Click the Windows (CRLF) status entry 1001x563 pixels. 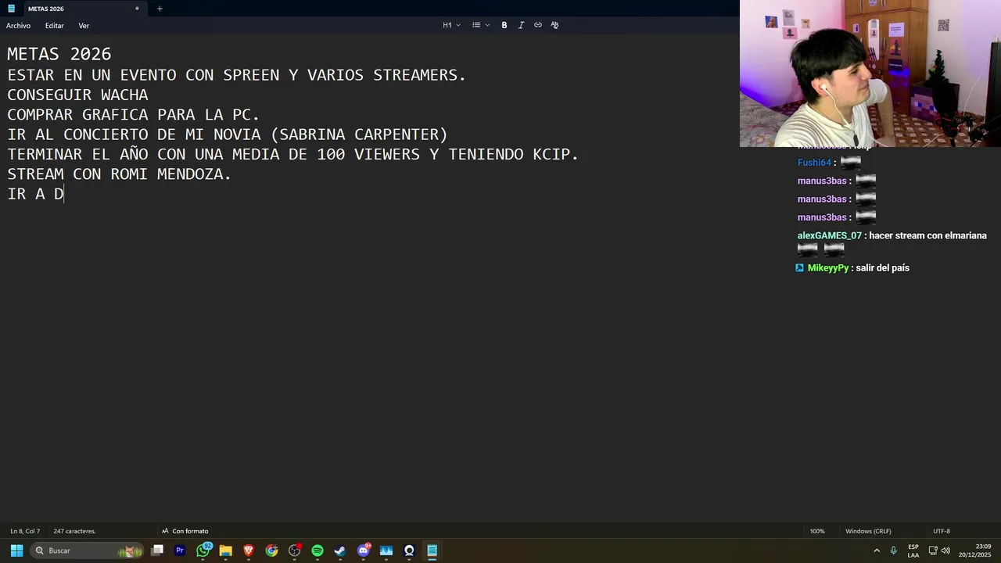tap(868, 531)
